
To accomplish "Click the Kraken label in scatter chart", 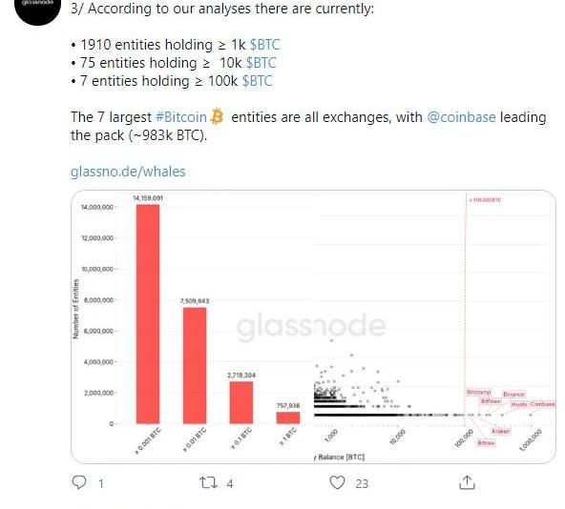I will point(500,431).
